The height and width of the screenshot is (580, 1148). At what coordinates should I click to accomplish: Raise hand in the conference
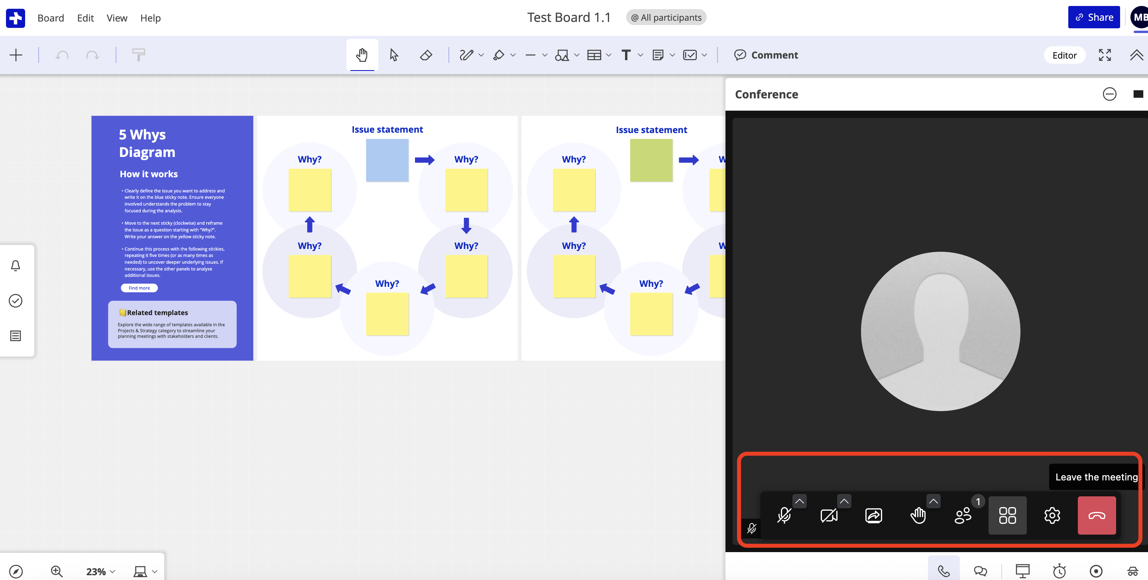click(918, 515)
